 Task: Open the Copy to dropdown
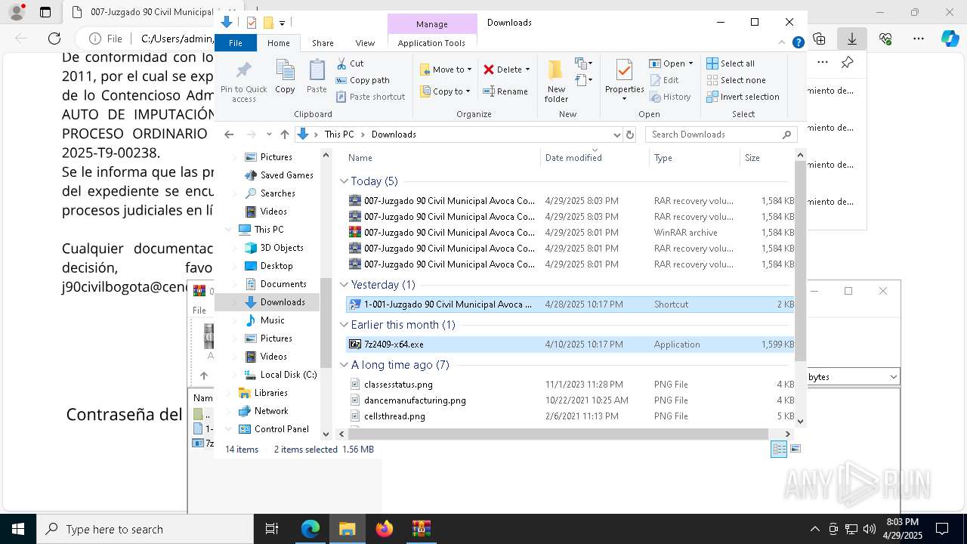446,91
